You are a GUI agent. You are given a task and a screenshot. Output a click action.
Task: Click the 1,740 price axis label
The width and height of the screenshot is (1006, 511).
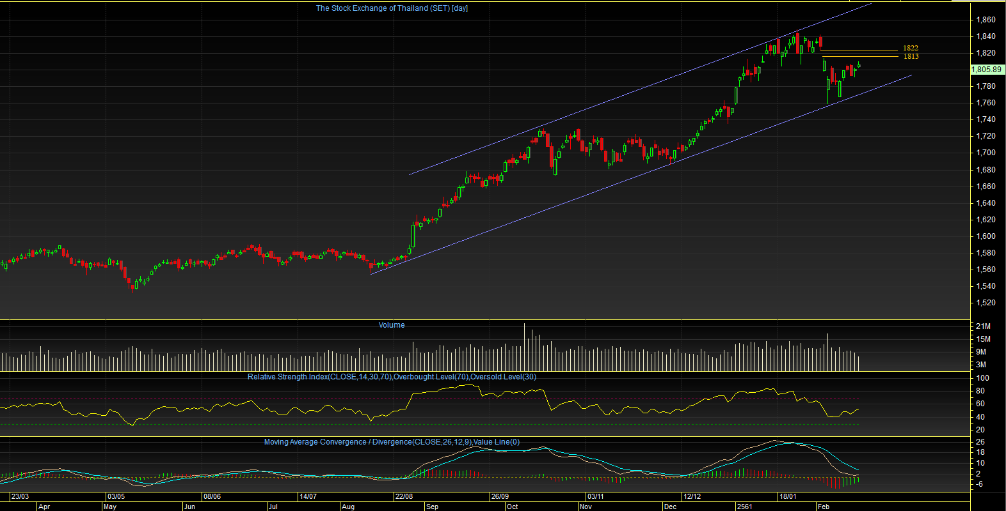coord(986,119)
